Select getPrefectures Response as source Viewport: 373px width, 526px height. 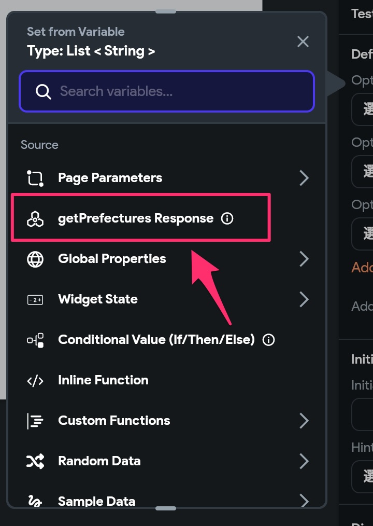tap(135, 218)
